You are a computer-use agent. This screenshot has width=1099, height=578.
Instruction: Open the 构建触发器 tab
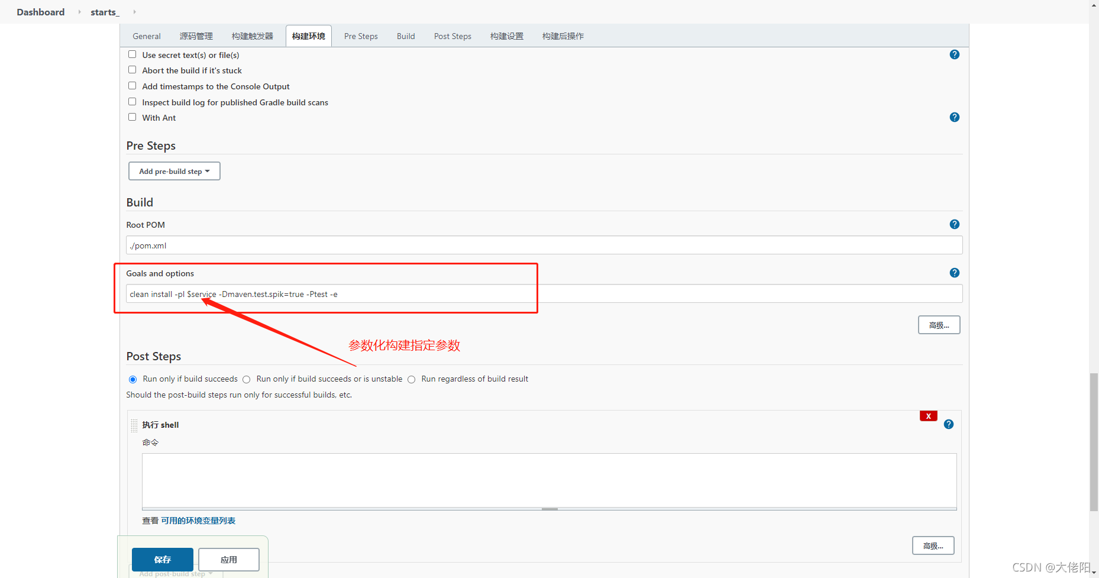(x=253, y=36)
